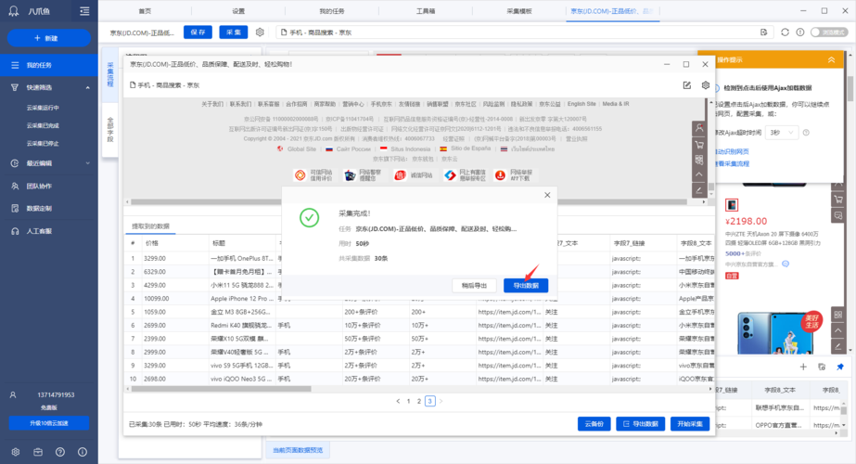Click the help question mark icon
Image resolution: width=856 pixels, height=464 pixels.
(x=60, y=452)
